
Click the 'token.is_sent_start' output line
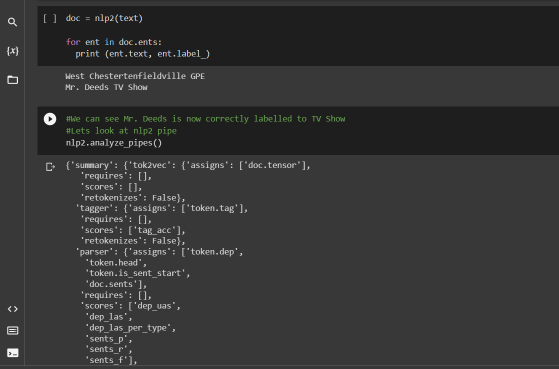click(137, 273)
